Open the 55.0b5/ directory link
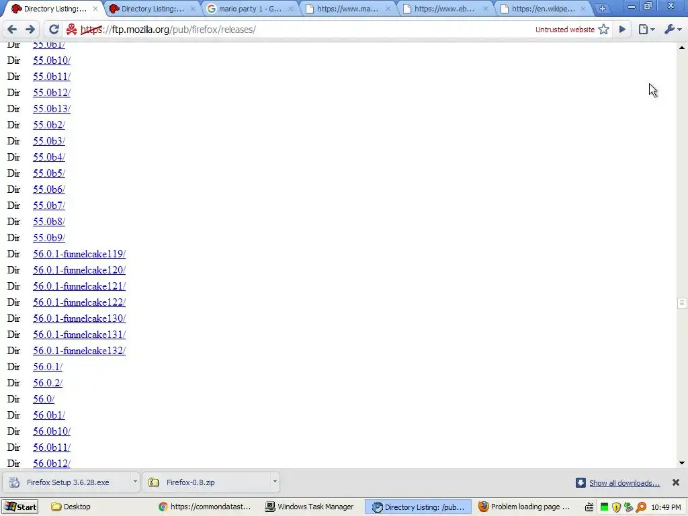Viewport: 688px width, 516px height. point(48,173)
